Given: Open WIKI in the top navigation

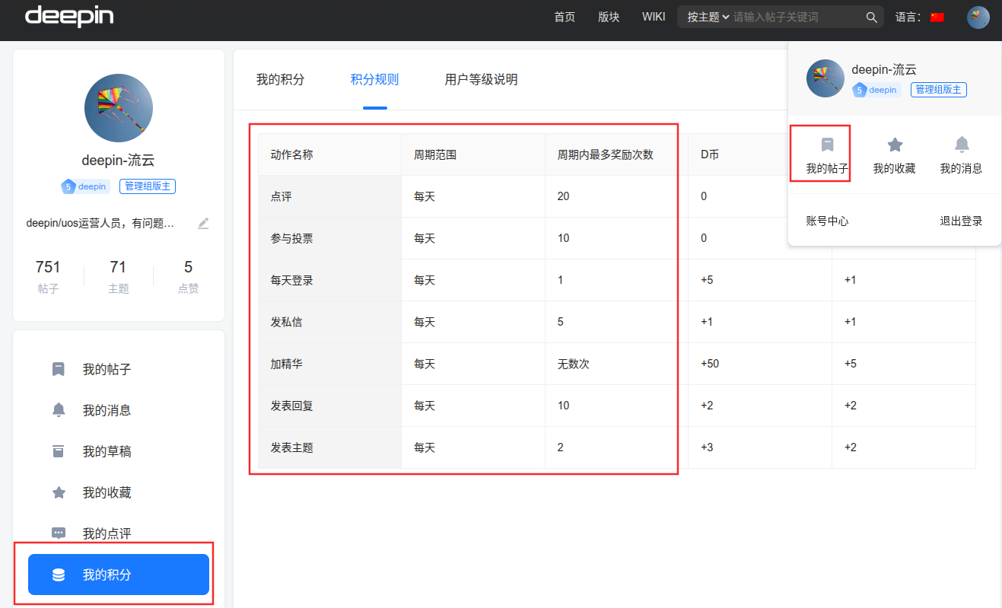Looking at the screenshot, I should [654, 17].
